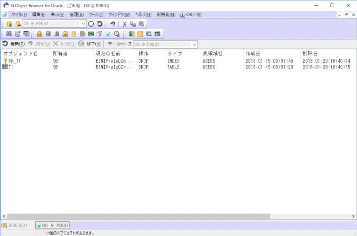Click the copy icon in top toolbar
The height and width of the screenshot is (236, 357).
pos(133,24)
